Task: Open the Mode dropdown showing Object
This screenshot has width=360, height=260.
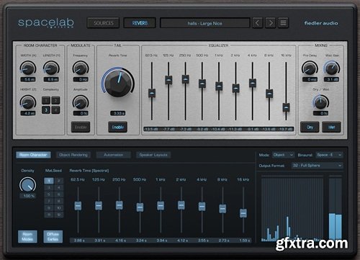Action: [x=283, y=155]
